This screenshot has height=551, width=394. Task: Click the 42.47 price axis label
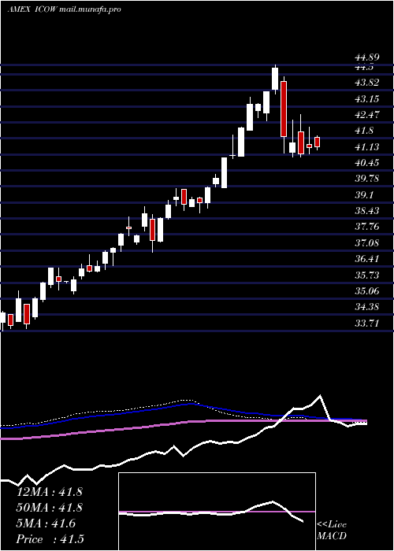click(x=367, y=115)
